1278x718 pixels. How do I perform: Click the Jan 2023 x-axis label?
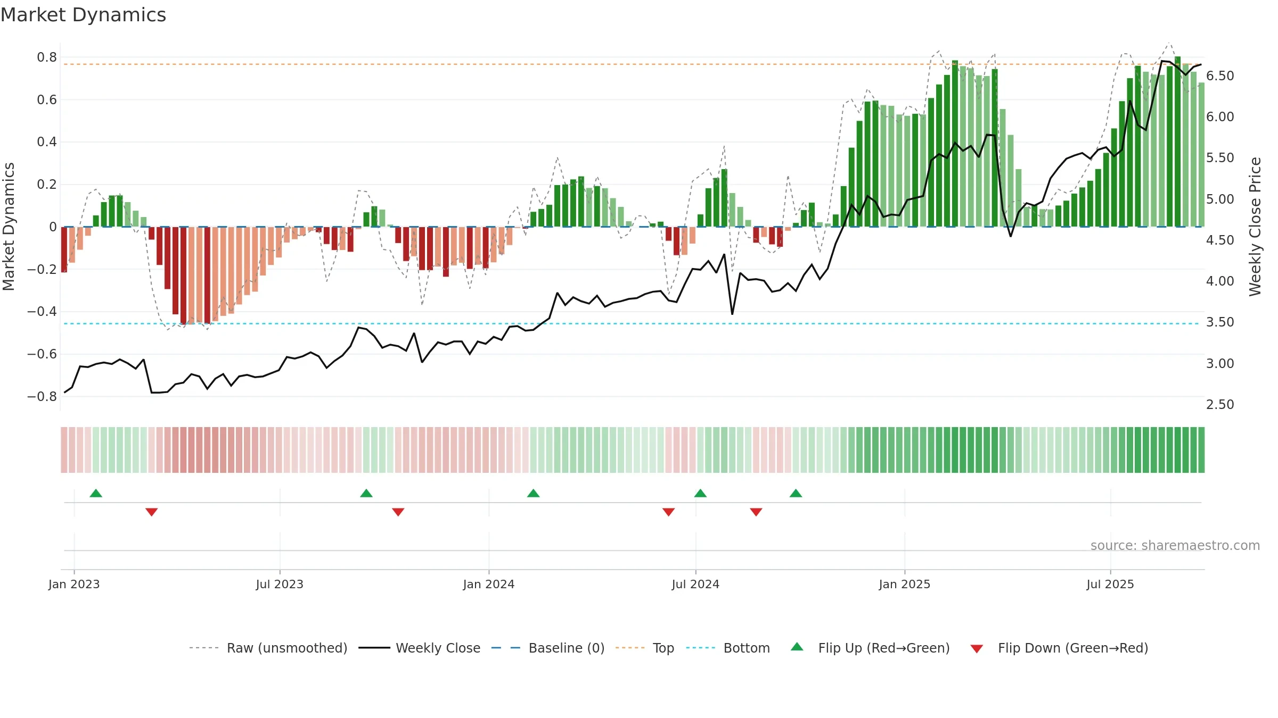[74, 584]
